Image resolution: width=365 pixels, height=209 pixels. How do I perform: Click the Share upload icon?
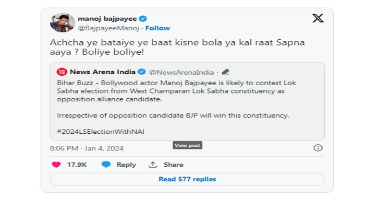(153, 165)
